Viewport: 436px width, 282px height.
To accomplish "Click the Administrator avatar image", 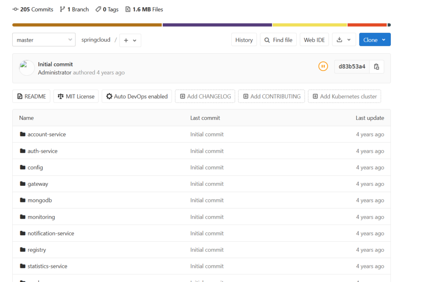I will 26,68.
